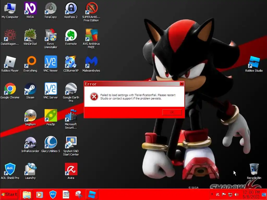Open the volume speaker tray icon

point(236,195)
